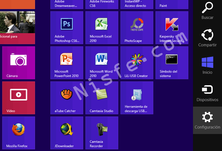Image resolution: width=222 pixels, height=151 pixels.
Task: Open the PhotoScape app tile
Action: 137,28
